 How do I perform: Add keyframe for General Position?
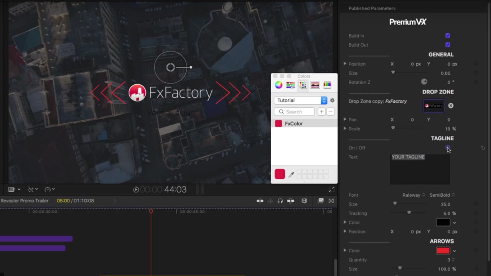(x=476, y=64)
